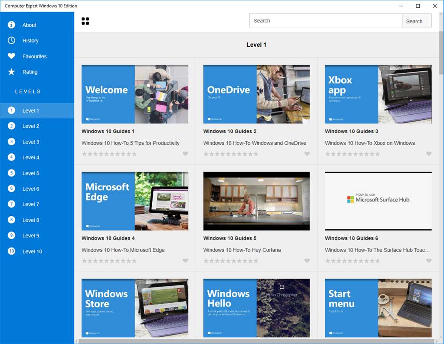
Task: Click 'Windows 10 Guides 6' title
Action: (x=351, y=238)
